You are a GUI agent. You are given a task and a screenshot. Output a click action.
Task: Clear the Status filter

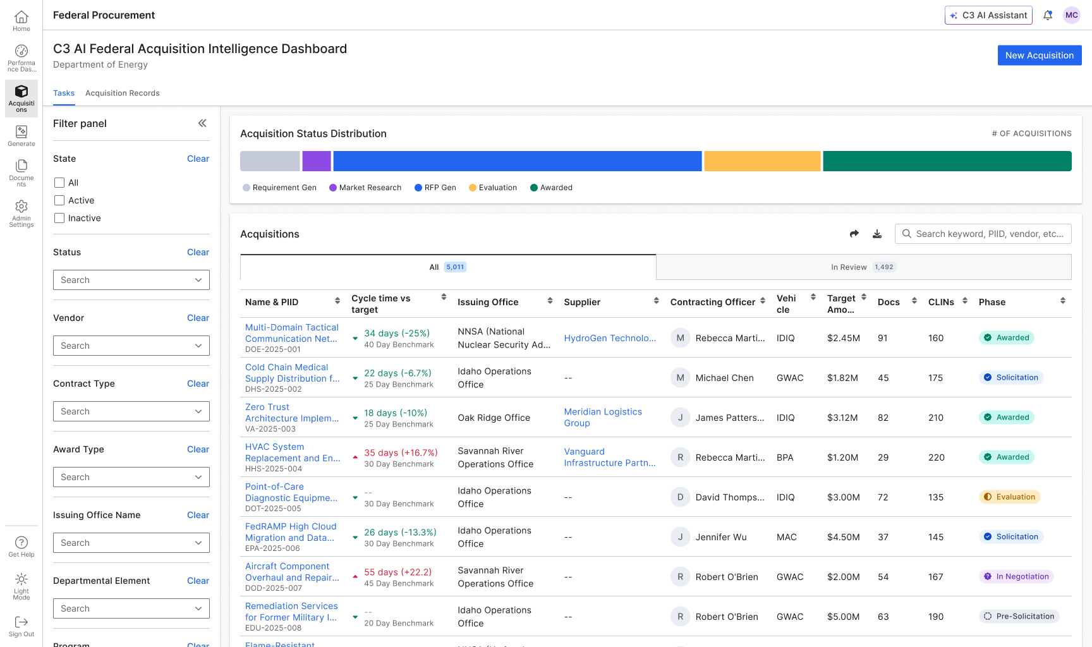tap(198, 252)
